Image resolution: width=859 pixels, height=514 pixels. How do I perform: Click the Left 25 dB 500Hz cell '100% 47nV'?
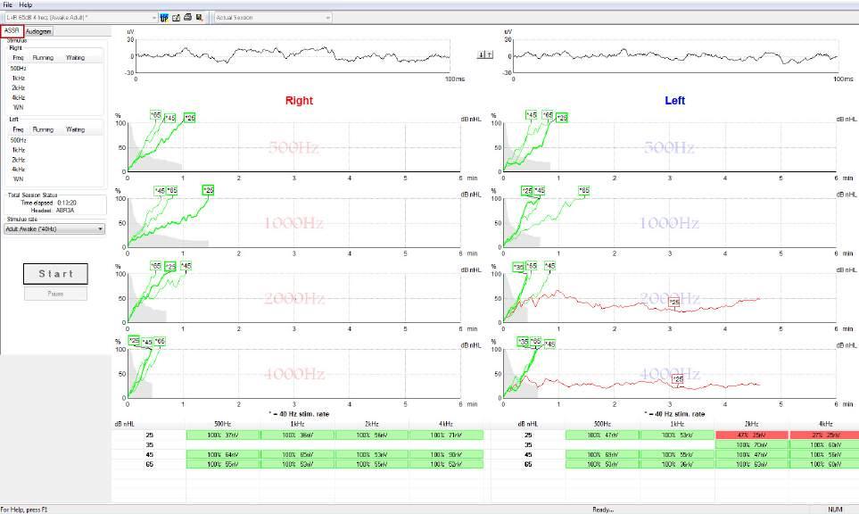pyautogui.click(x=602, y=435)
